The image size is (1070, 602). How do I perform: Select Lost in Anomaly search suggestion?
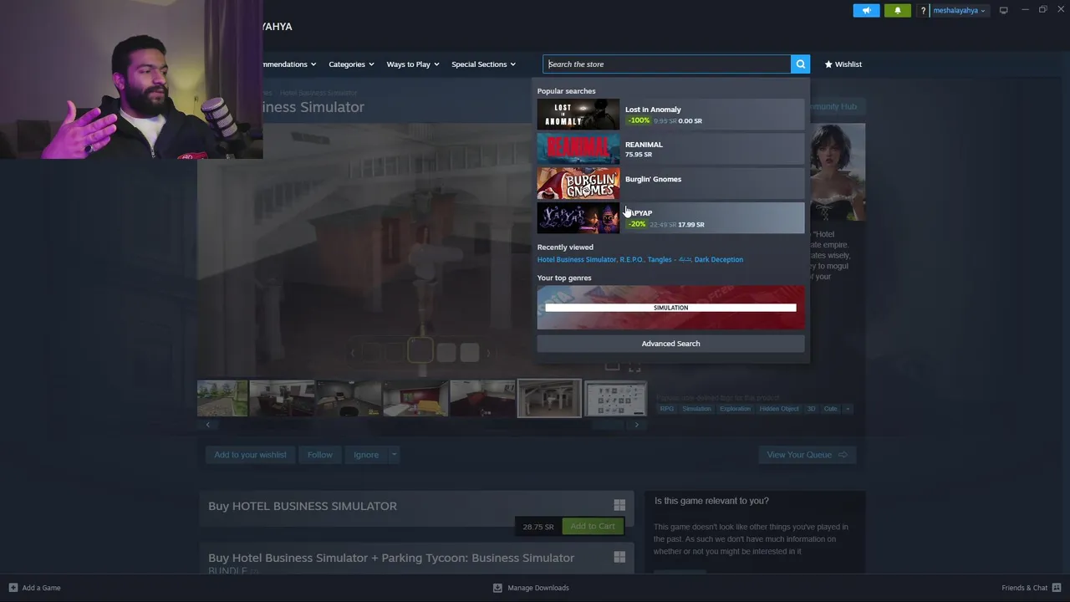670,115
